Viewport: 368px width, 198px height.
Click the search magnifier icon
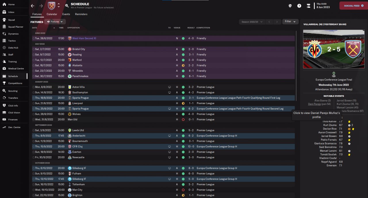[x=67, y=6]
